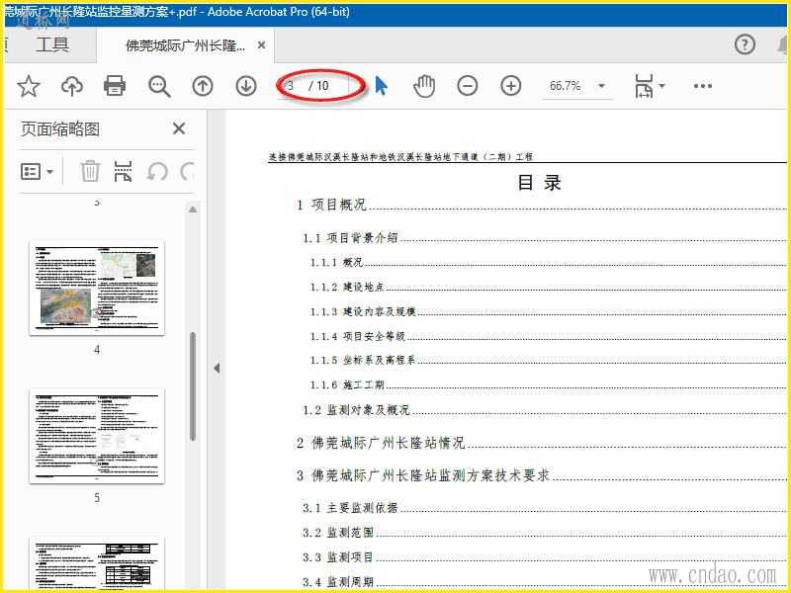Click the delete pages trash icon

(90, 171)
